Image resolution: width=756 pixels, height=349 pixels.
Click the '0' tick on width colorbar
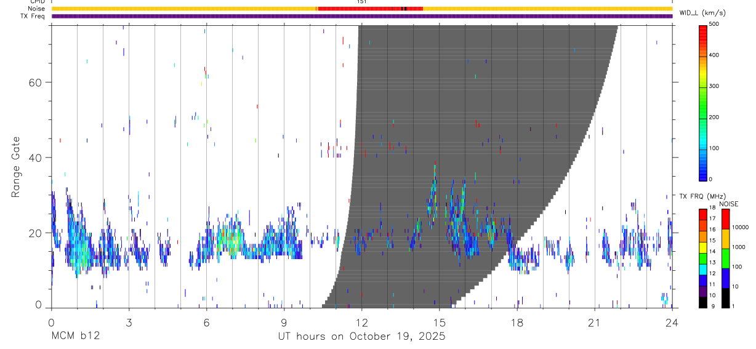click(712, 179)
